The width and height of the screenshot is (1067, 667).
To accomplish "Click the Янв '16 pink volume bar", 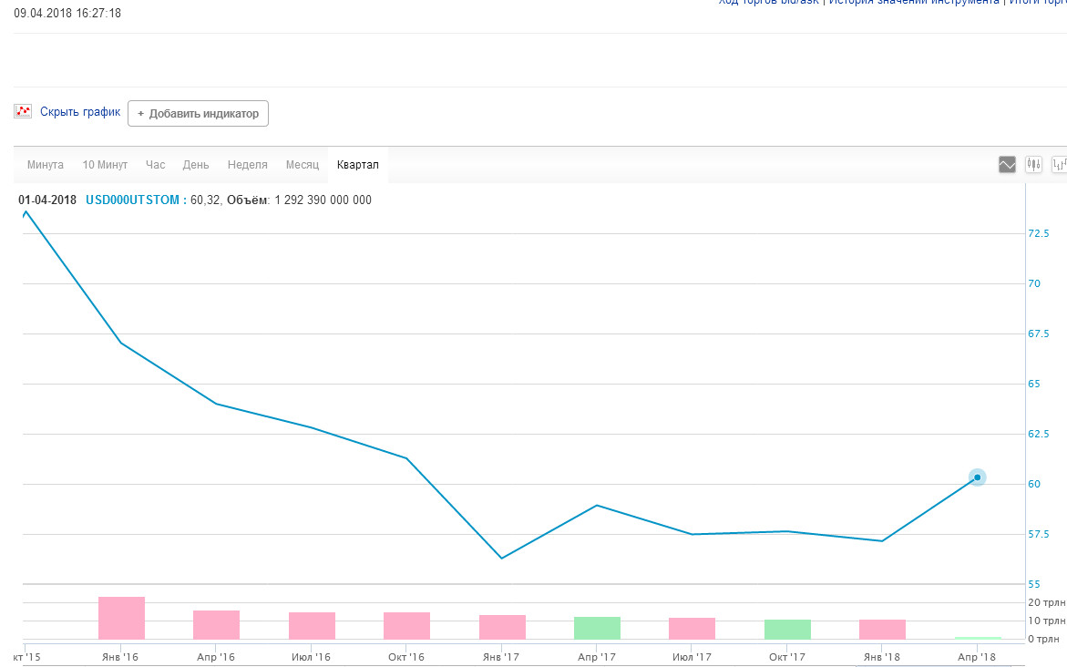I will [121, 618].
